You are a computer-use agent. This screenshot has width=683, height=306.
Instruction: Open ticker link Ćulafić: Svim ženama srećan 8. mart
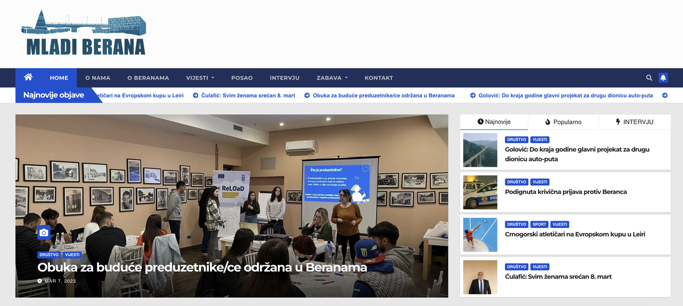click(x=248, y=96)
